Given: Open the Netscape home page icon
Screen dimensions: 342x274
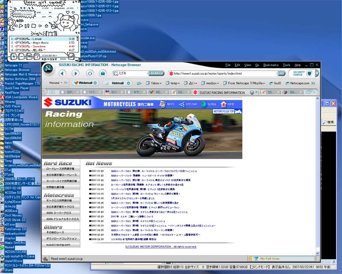Looking at the screenshot, I should click(103, 73).
